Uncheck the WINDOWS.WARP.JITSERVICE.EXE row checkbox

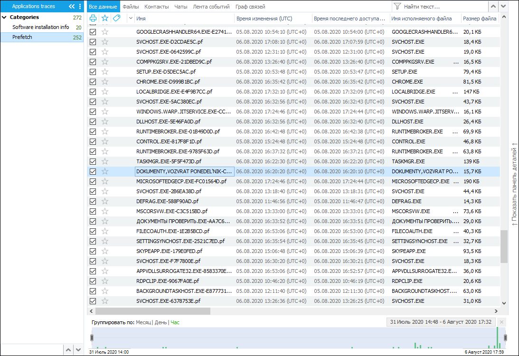[93, 112]
